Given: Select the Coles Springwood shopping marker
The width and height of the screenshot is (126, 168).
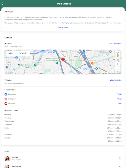Looking at the screenshot, I should (96, 69).
